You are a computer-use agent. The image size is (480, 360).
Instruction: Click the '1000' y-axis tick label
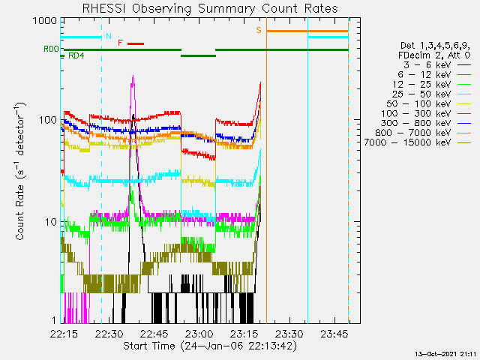tap(45, 21)
